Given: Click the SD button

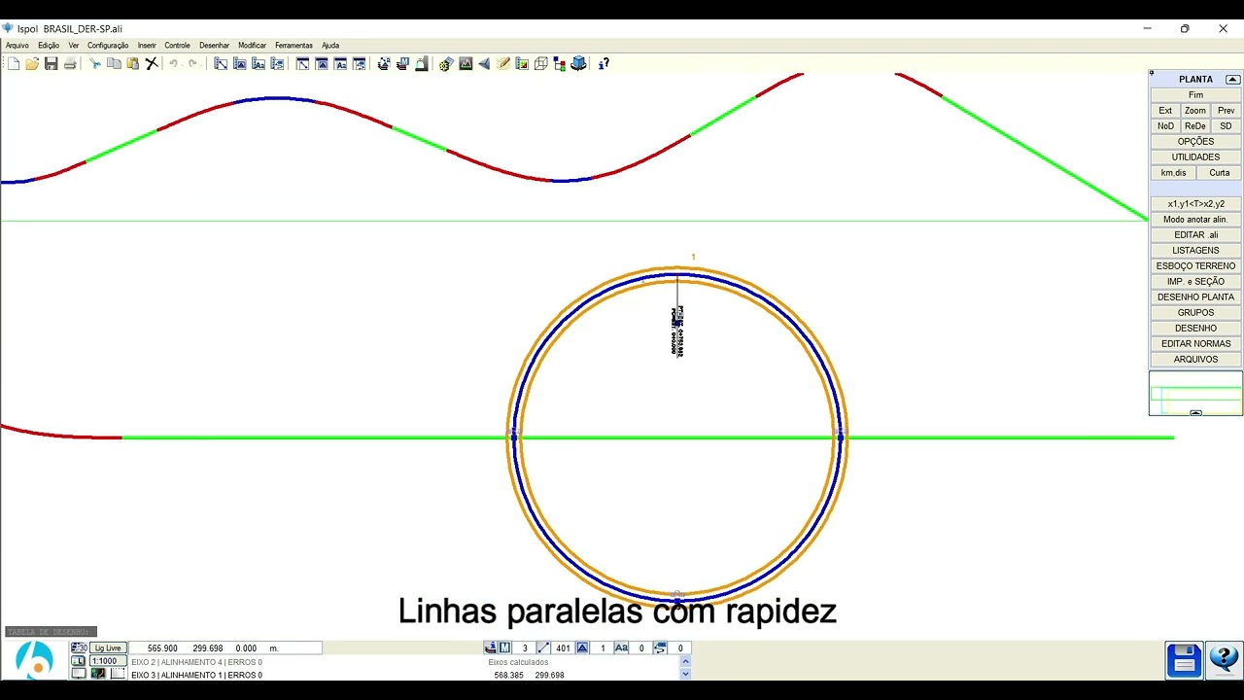Looking at the screenshot, I should [1227, 126].
